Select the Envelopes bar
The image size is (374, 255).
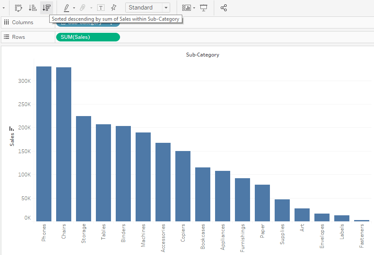pos(322,217)
